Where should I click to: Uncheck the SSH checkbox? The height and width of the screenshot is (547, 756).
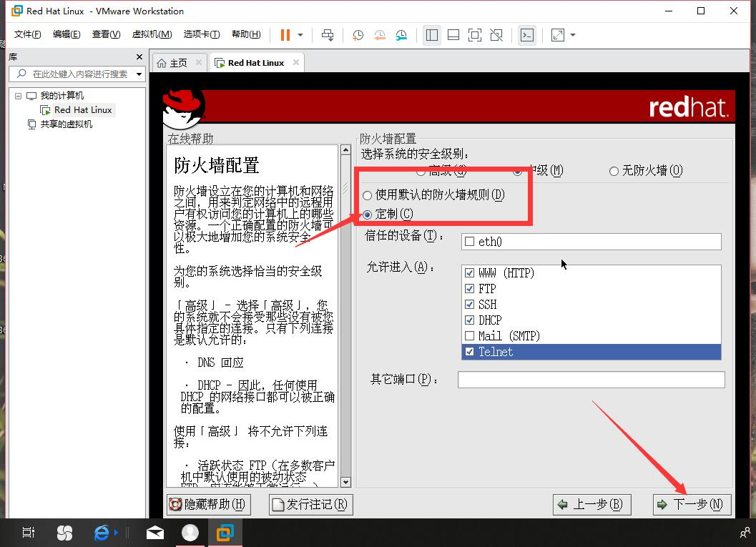470,304
